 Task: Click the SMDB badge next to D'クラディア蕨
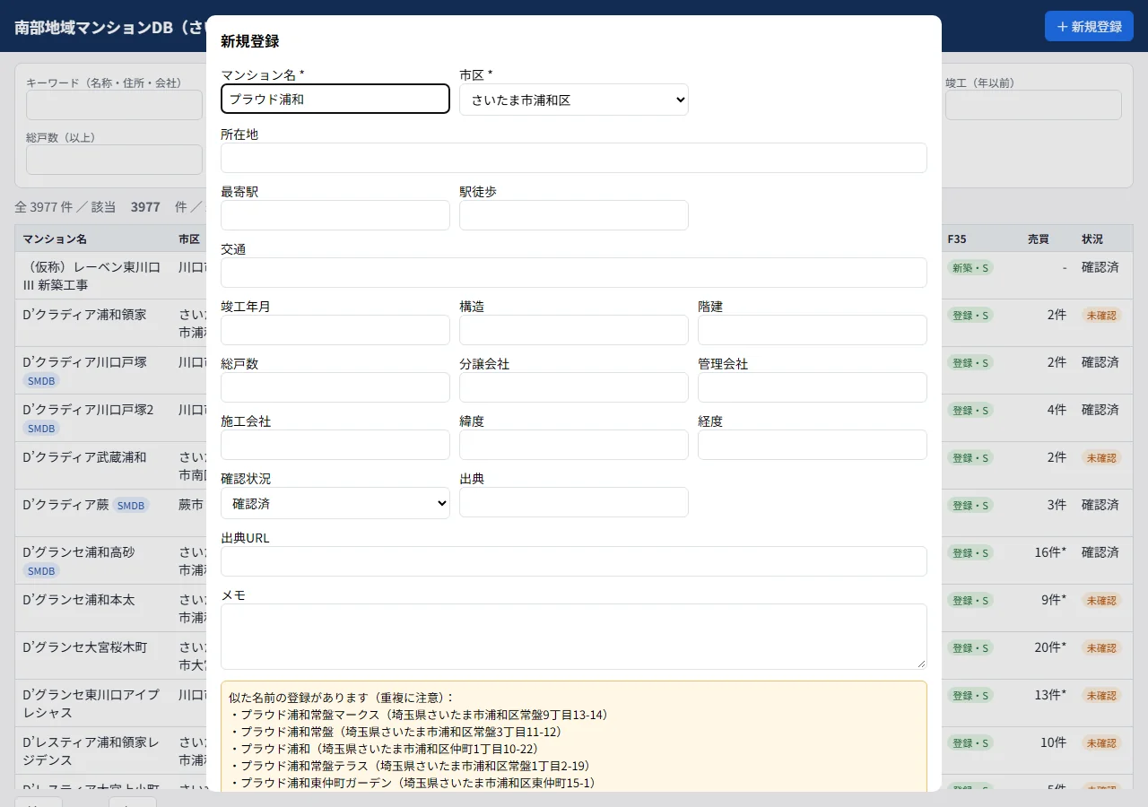131,506
